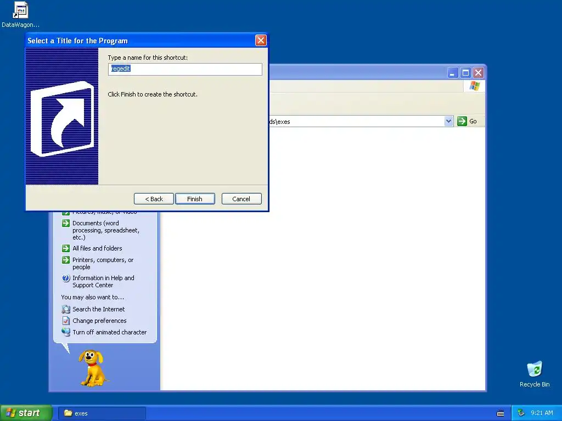
Task: Open the Recycle Bin icon
Action: pos(535,374)
